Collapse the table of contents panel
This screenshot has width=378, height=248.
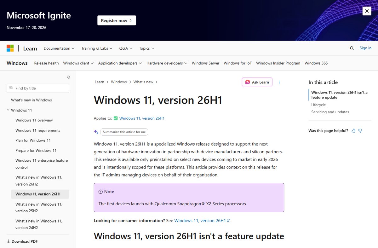(x=69, y=77)
